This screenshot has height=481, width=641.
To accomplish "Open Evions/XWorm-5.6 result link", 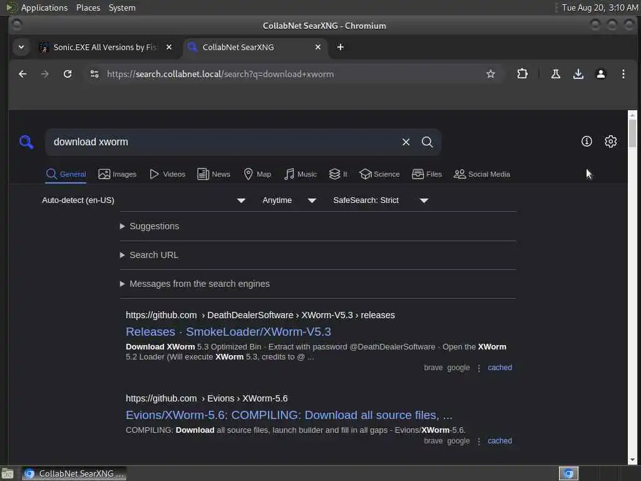I will pos(289,415).
